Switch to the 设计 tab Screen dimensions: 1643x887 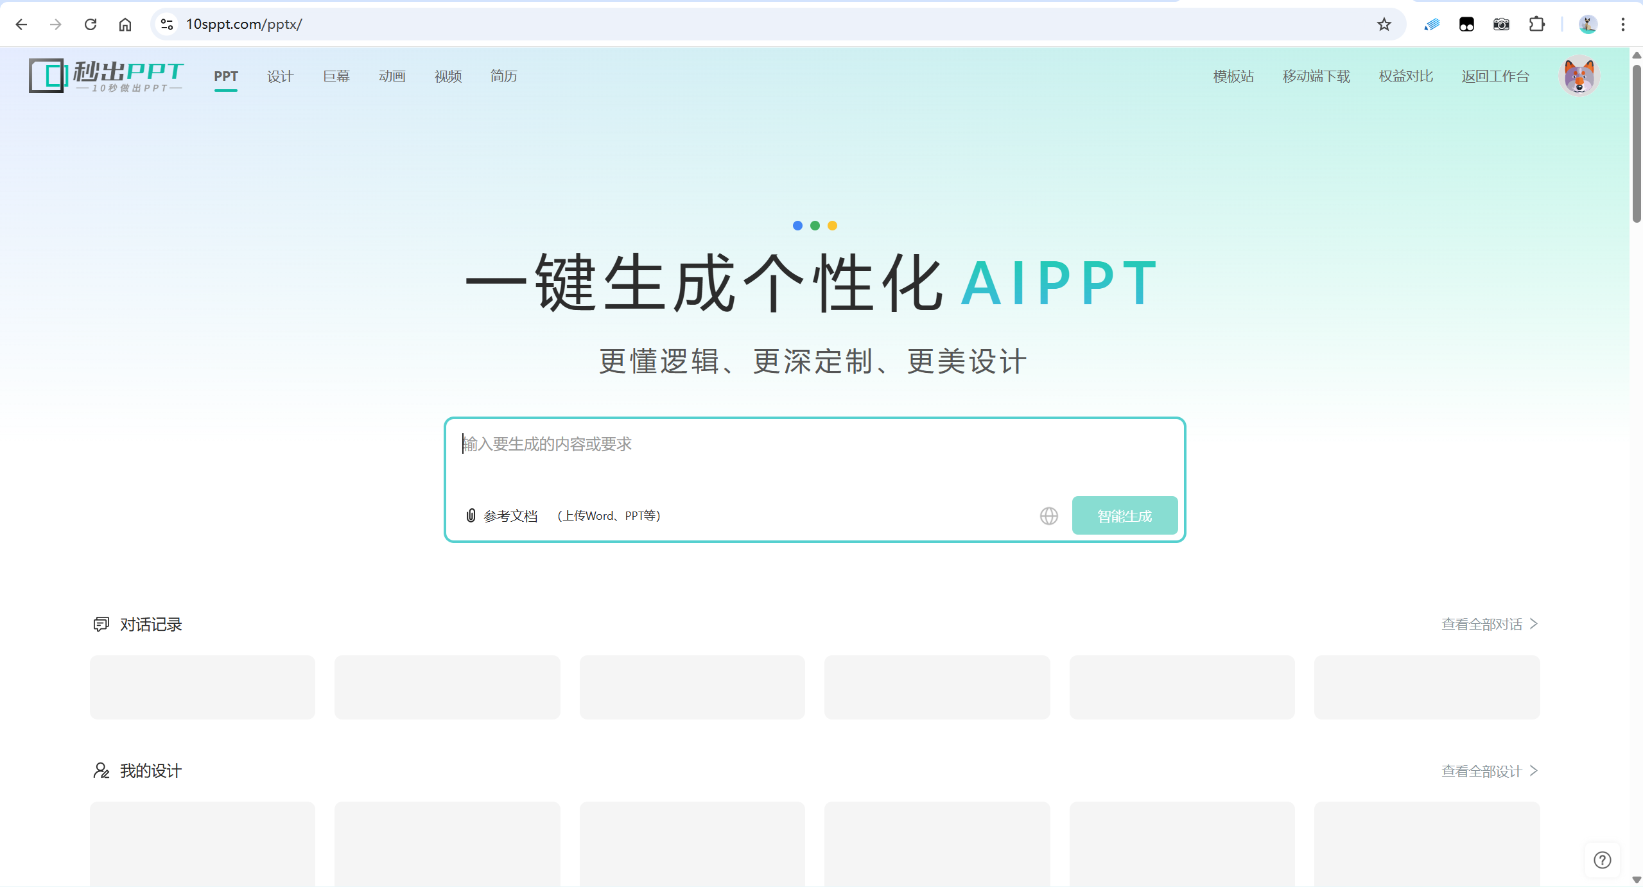tap(280, 76)
